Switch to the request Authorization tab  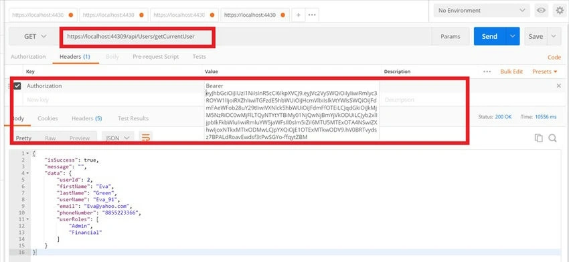[28, 57]
